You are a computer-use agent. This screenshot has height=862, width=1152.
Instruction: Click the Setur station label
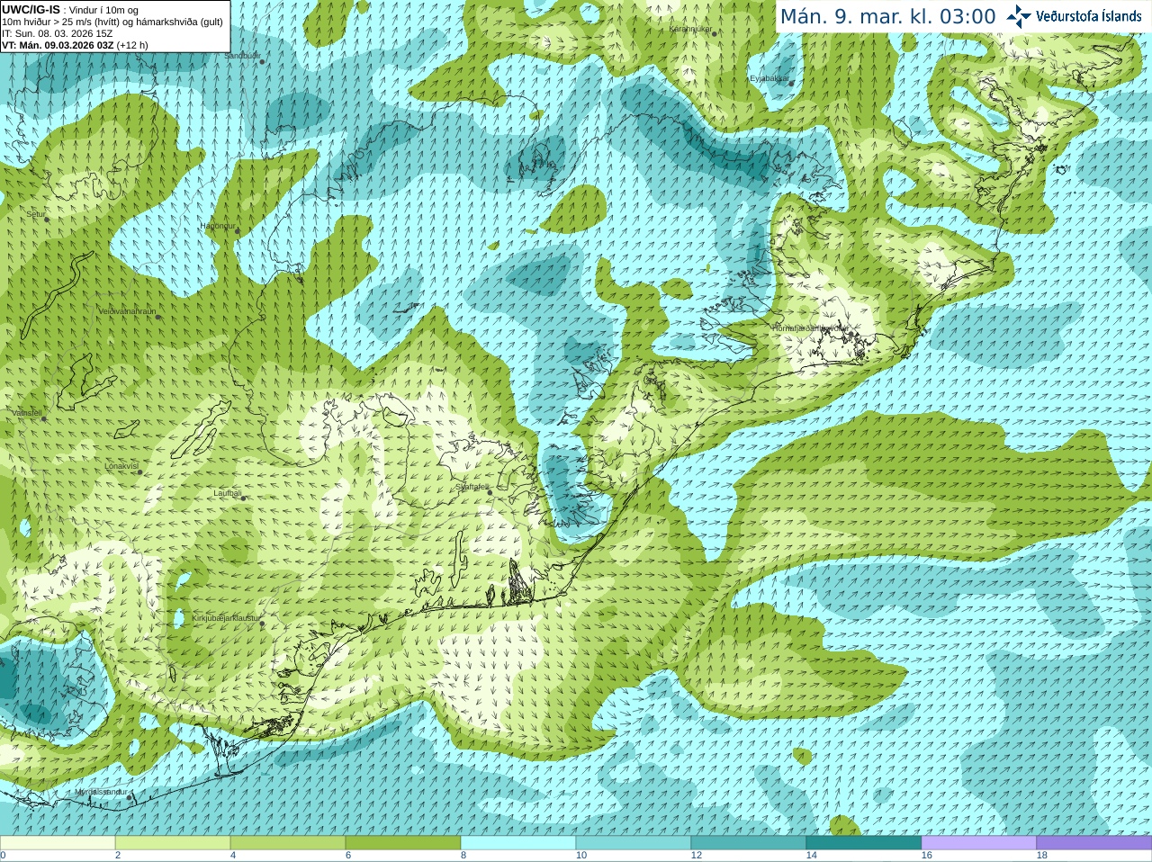point(36,214)
